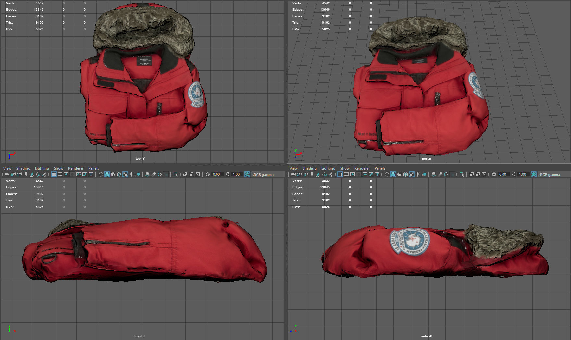Click Bookmarks icon in front -Z panel toolbar
Screen dimensions: 571x340
(25, 174)
